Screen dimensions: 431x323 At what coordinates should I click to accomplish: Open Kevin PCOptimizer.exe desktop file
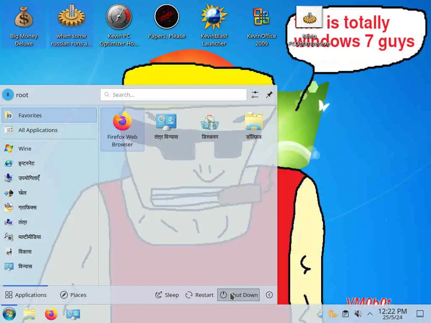(x=309, y=26)
